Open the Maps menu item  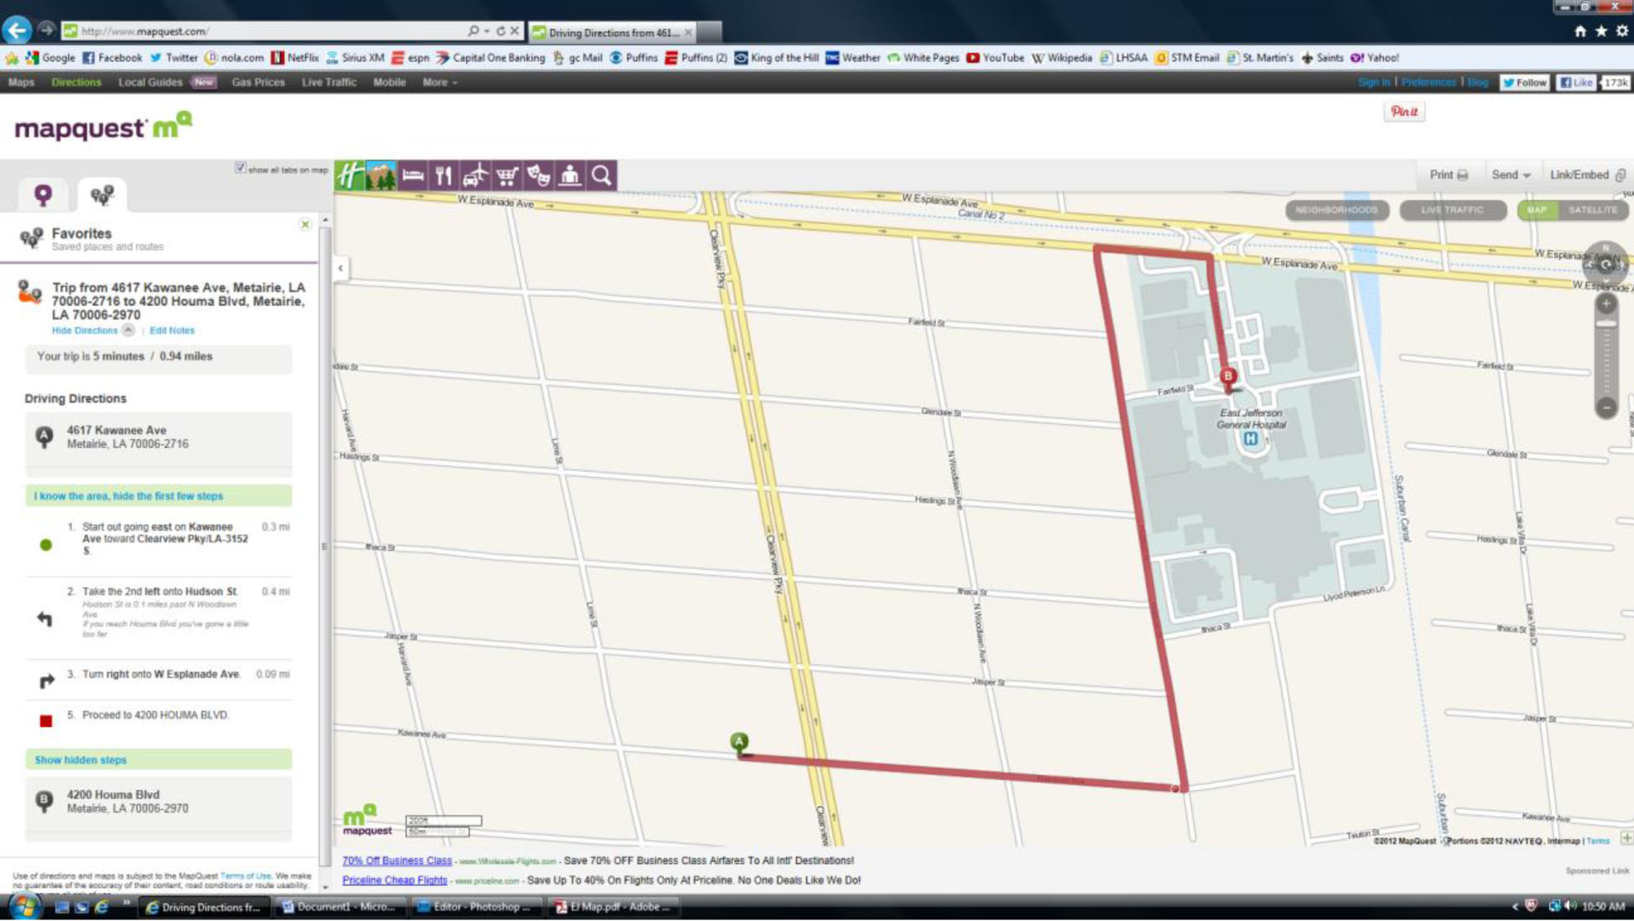pyautogui.click(x=21, y=82)
